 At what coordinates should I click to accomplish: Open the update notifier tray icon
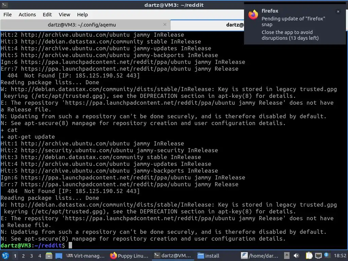[x=327, y=255]
